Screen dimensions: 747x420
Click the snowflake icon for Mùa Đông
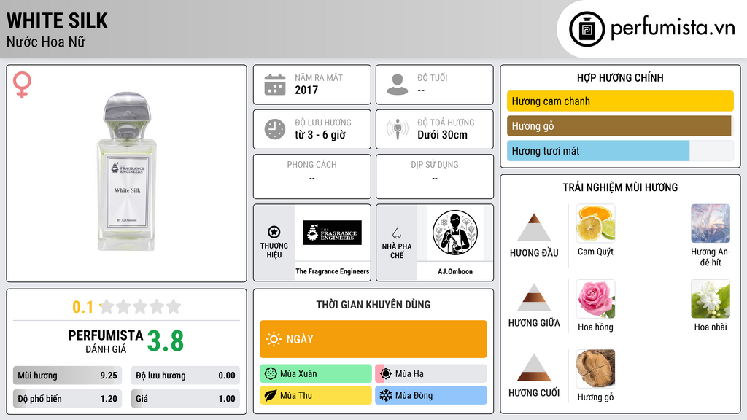[x=386, y=396]
